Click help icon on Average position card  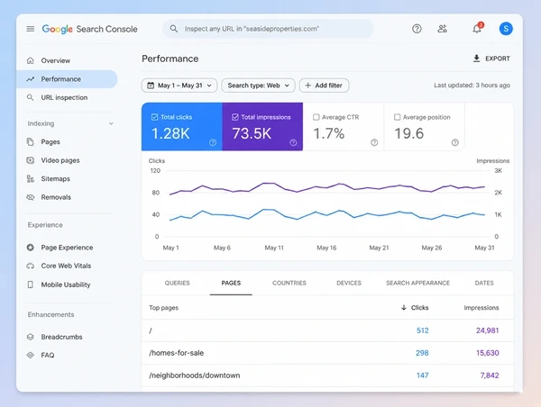tap(455, 142)
